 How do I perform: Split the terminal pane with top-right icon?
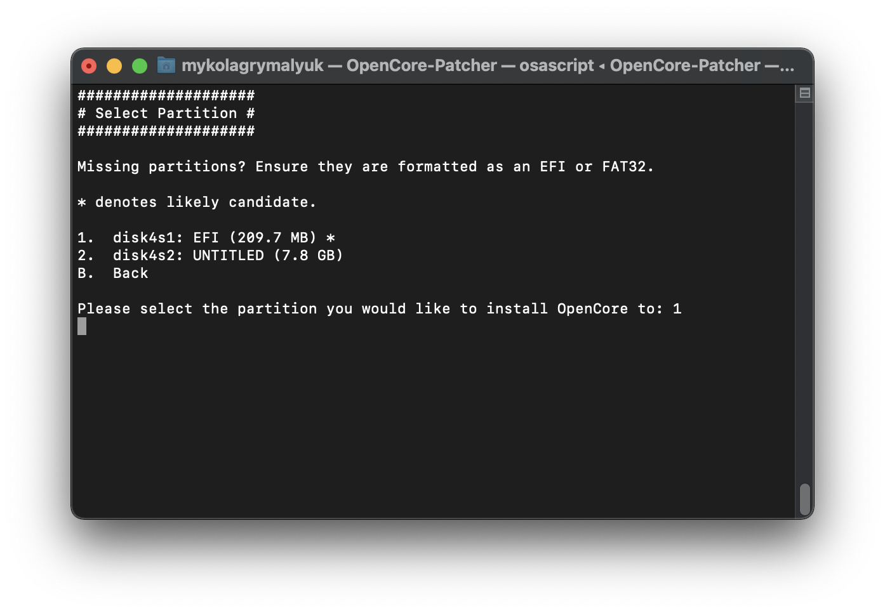[x=804, y=93]
